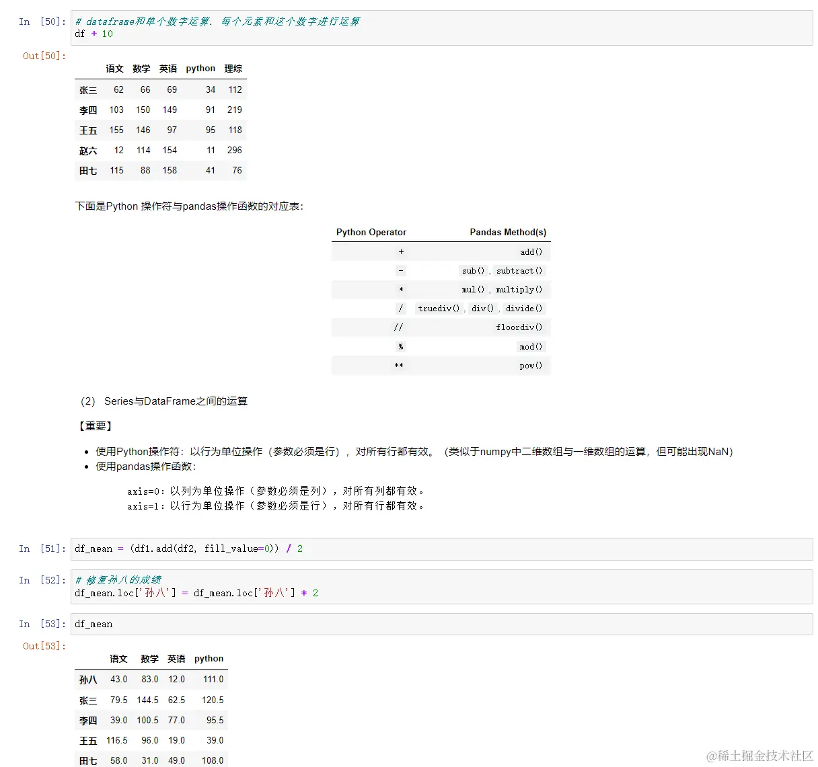Click code cell In [50] with df + 10

441,28
